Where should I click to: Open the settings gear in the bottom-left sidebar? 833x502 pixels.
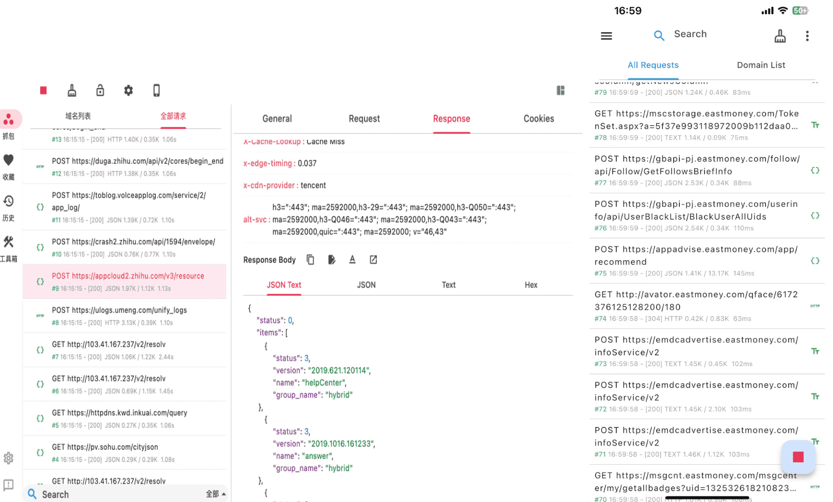pyautogui.click(x=9, y=458)
